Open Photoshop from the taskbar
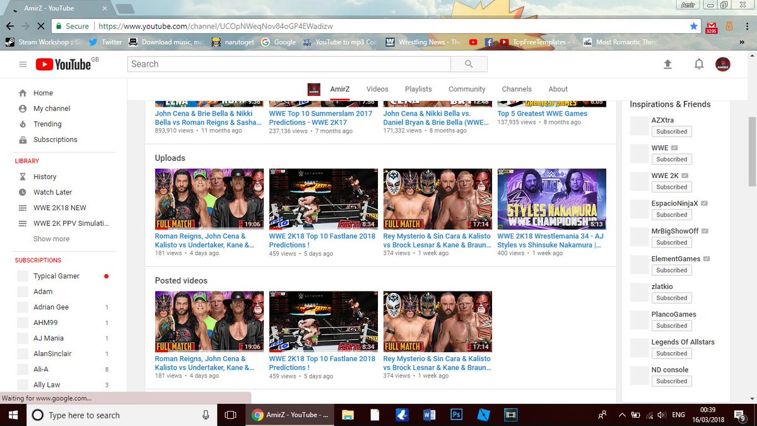The image size is (757, 426). tap(457, 415)
